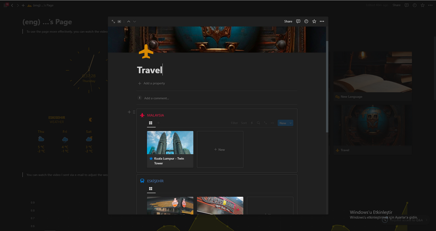Viewport: 436px width, 231px height.
Task: Click the (eng) ...'s Page breadcrumb
Action: point(41,5)
